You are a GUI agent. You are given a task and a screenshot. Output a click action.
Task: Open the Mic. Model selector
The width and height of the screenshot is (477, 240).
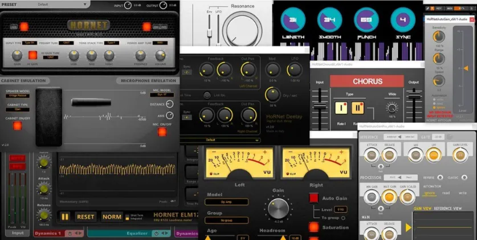click(x=162, y=95)
